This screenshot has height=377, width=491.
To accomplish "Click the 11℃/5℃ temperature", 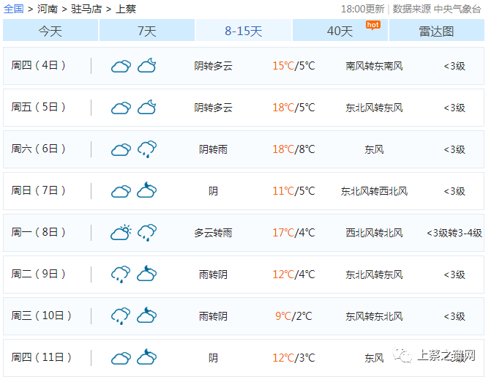I will pos(293,191).
